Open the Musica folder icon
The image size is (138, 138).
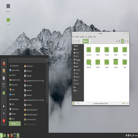[x=125, y=50]
